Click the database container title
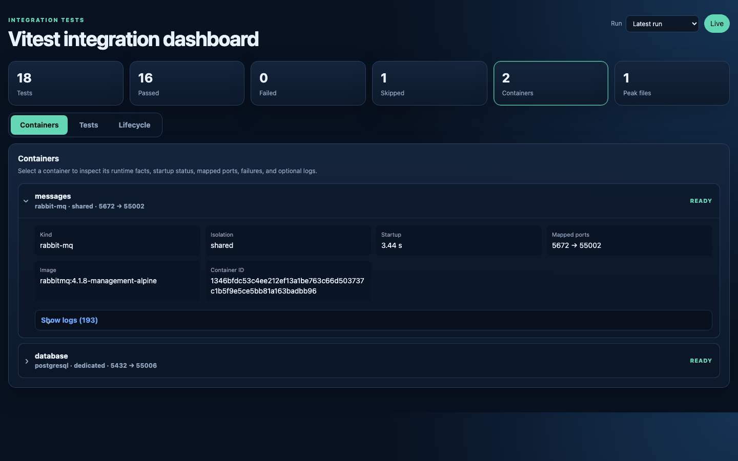 pyautogui.click(x=51, y=356)
